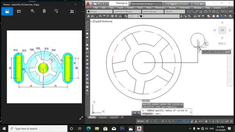Click the AutoCAD Help question mark icon
Viewport: 235px width, 132px height.
coord(201,4)
